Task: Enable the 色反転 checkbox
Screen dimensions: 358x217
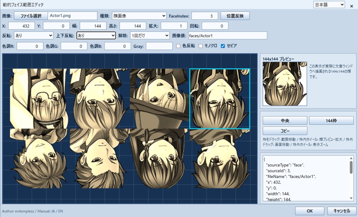Action: [178, 46]
